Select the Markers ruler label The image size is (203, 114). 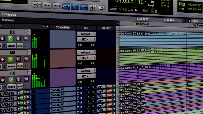[8, 20]
